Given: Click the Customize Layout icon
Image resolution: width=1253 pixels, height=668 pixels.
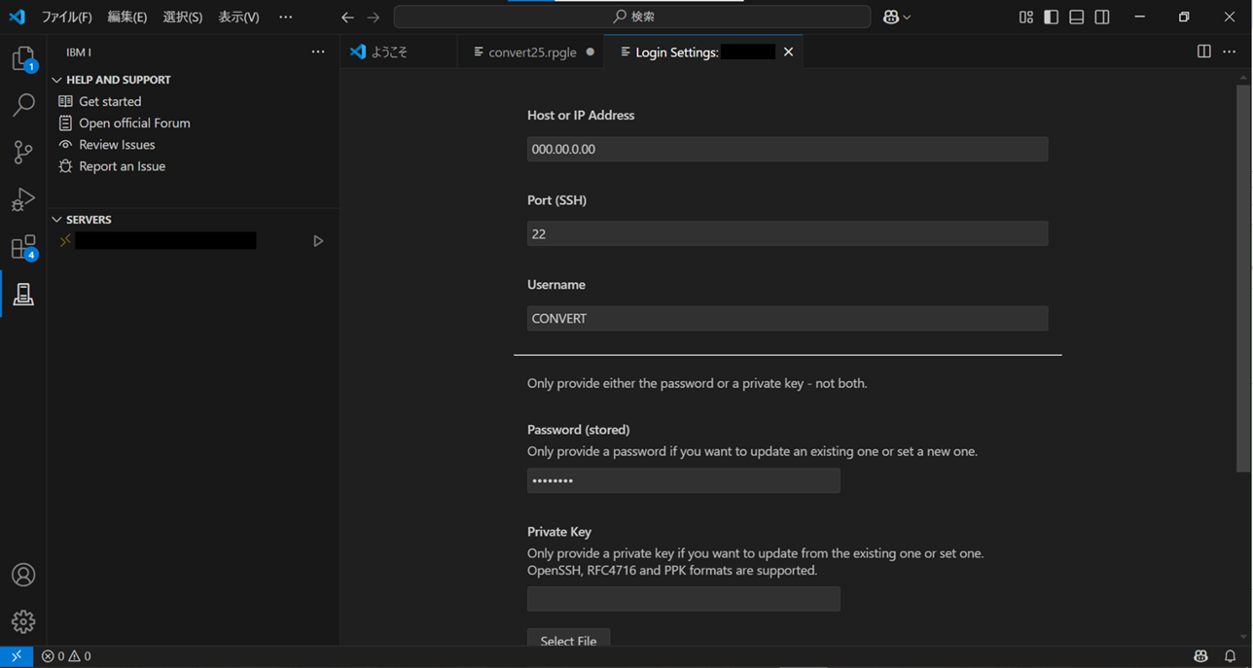Looking at the screenshot, I should (1025, 18).
